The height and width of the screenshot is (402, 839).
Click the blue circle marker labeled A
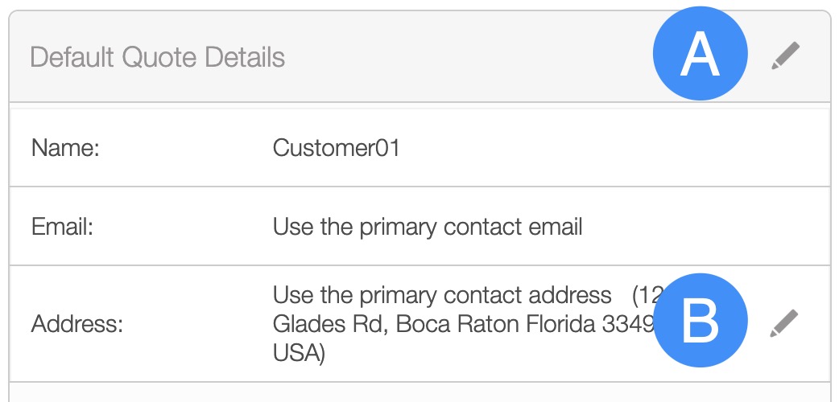pos(700,56)
